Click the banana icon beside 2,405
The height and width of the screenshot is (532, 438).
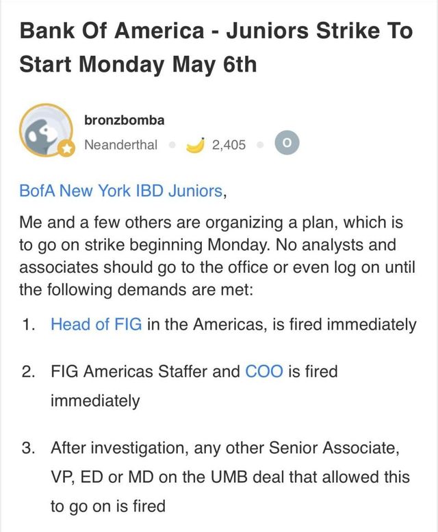197,144
